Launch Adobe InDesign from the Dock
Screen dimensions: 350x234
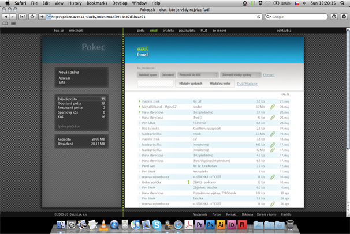pyautogui.click(x=231, y=226)
